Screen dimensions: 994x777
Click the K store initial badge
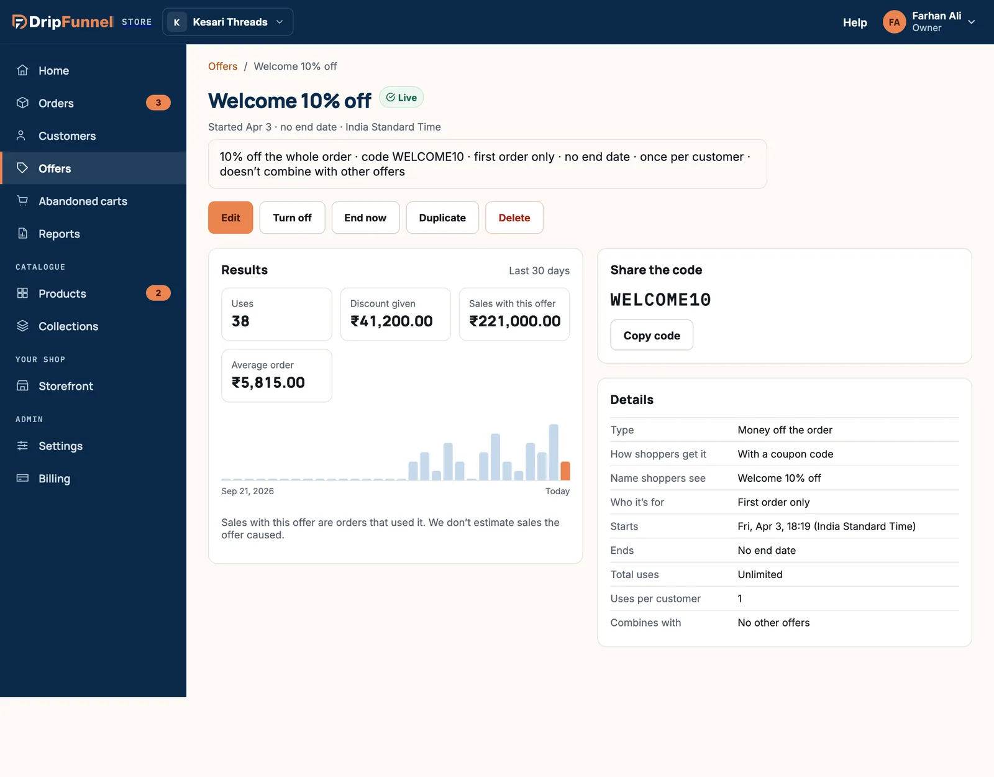(x=176, y=22)
